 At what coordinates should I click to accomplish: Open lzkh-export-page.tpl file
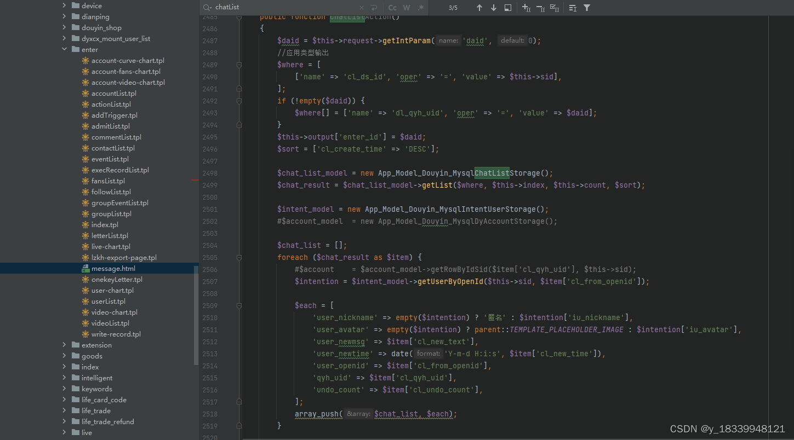(124, 257)
